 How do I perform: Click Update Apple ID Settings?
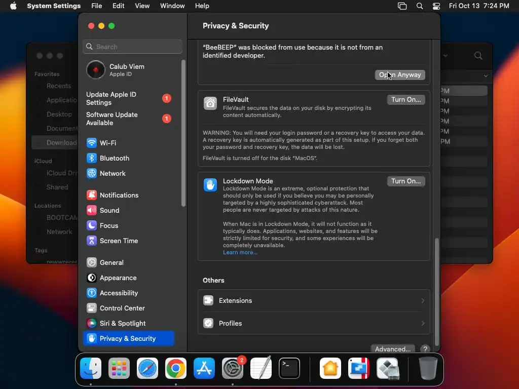(128, 99)
